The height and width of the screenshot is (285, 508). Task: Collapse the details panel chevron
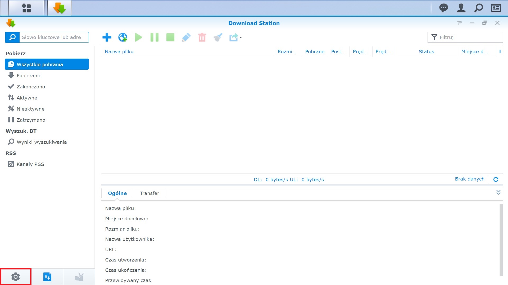(x=498, y=192)
